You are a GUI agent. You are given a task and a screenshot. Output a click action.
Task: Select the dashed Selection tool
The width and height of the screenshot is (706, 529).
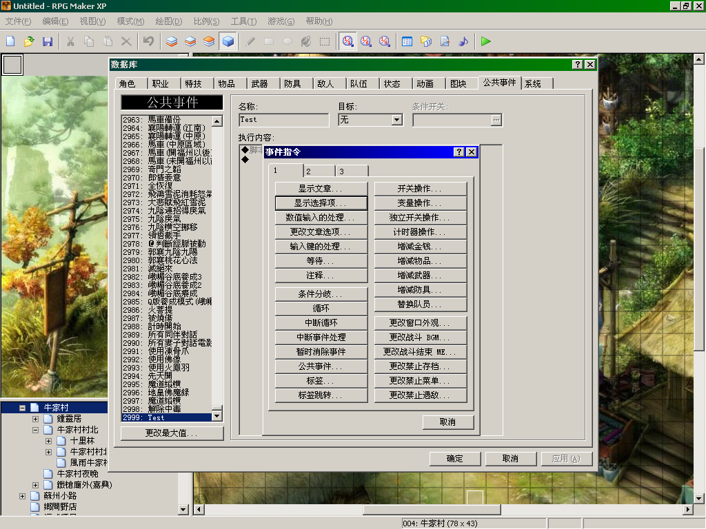coord(324,41)
